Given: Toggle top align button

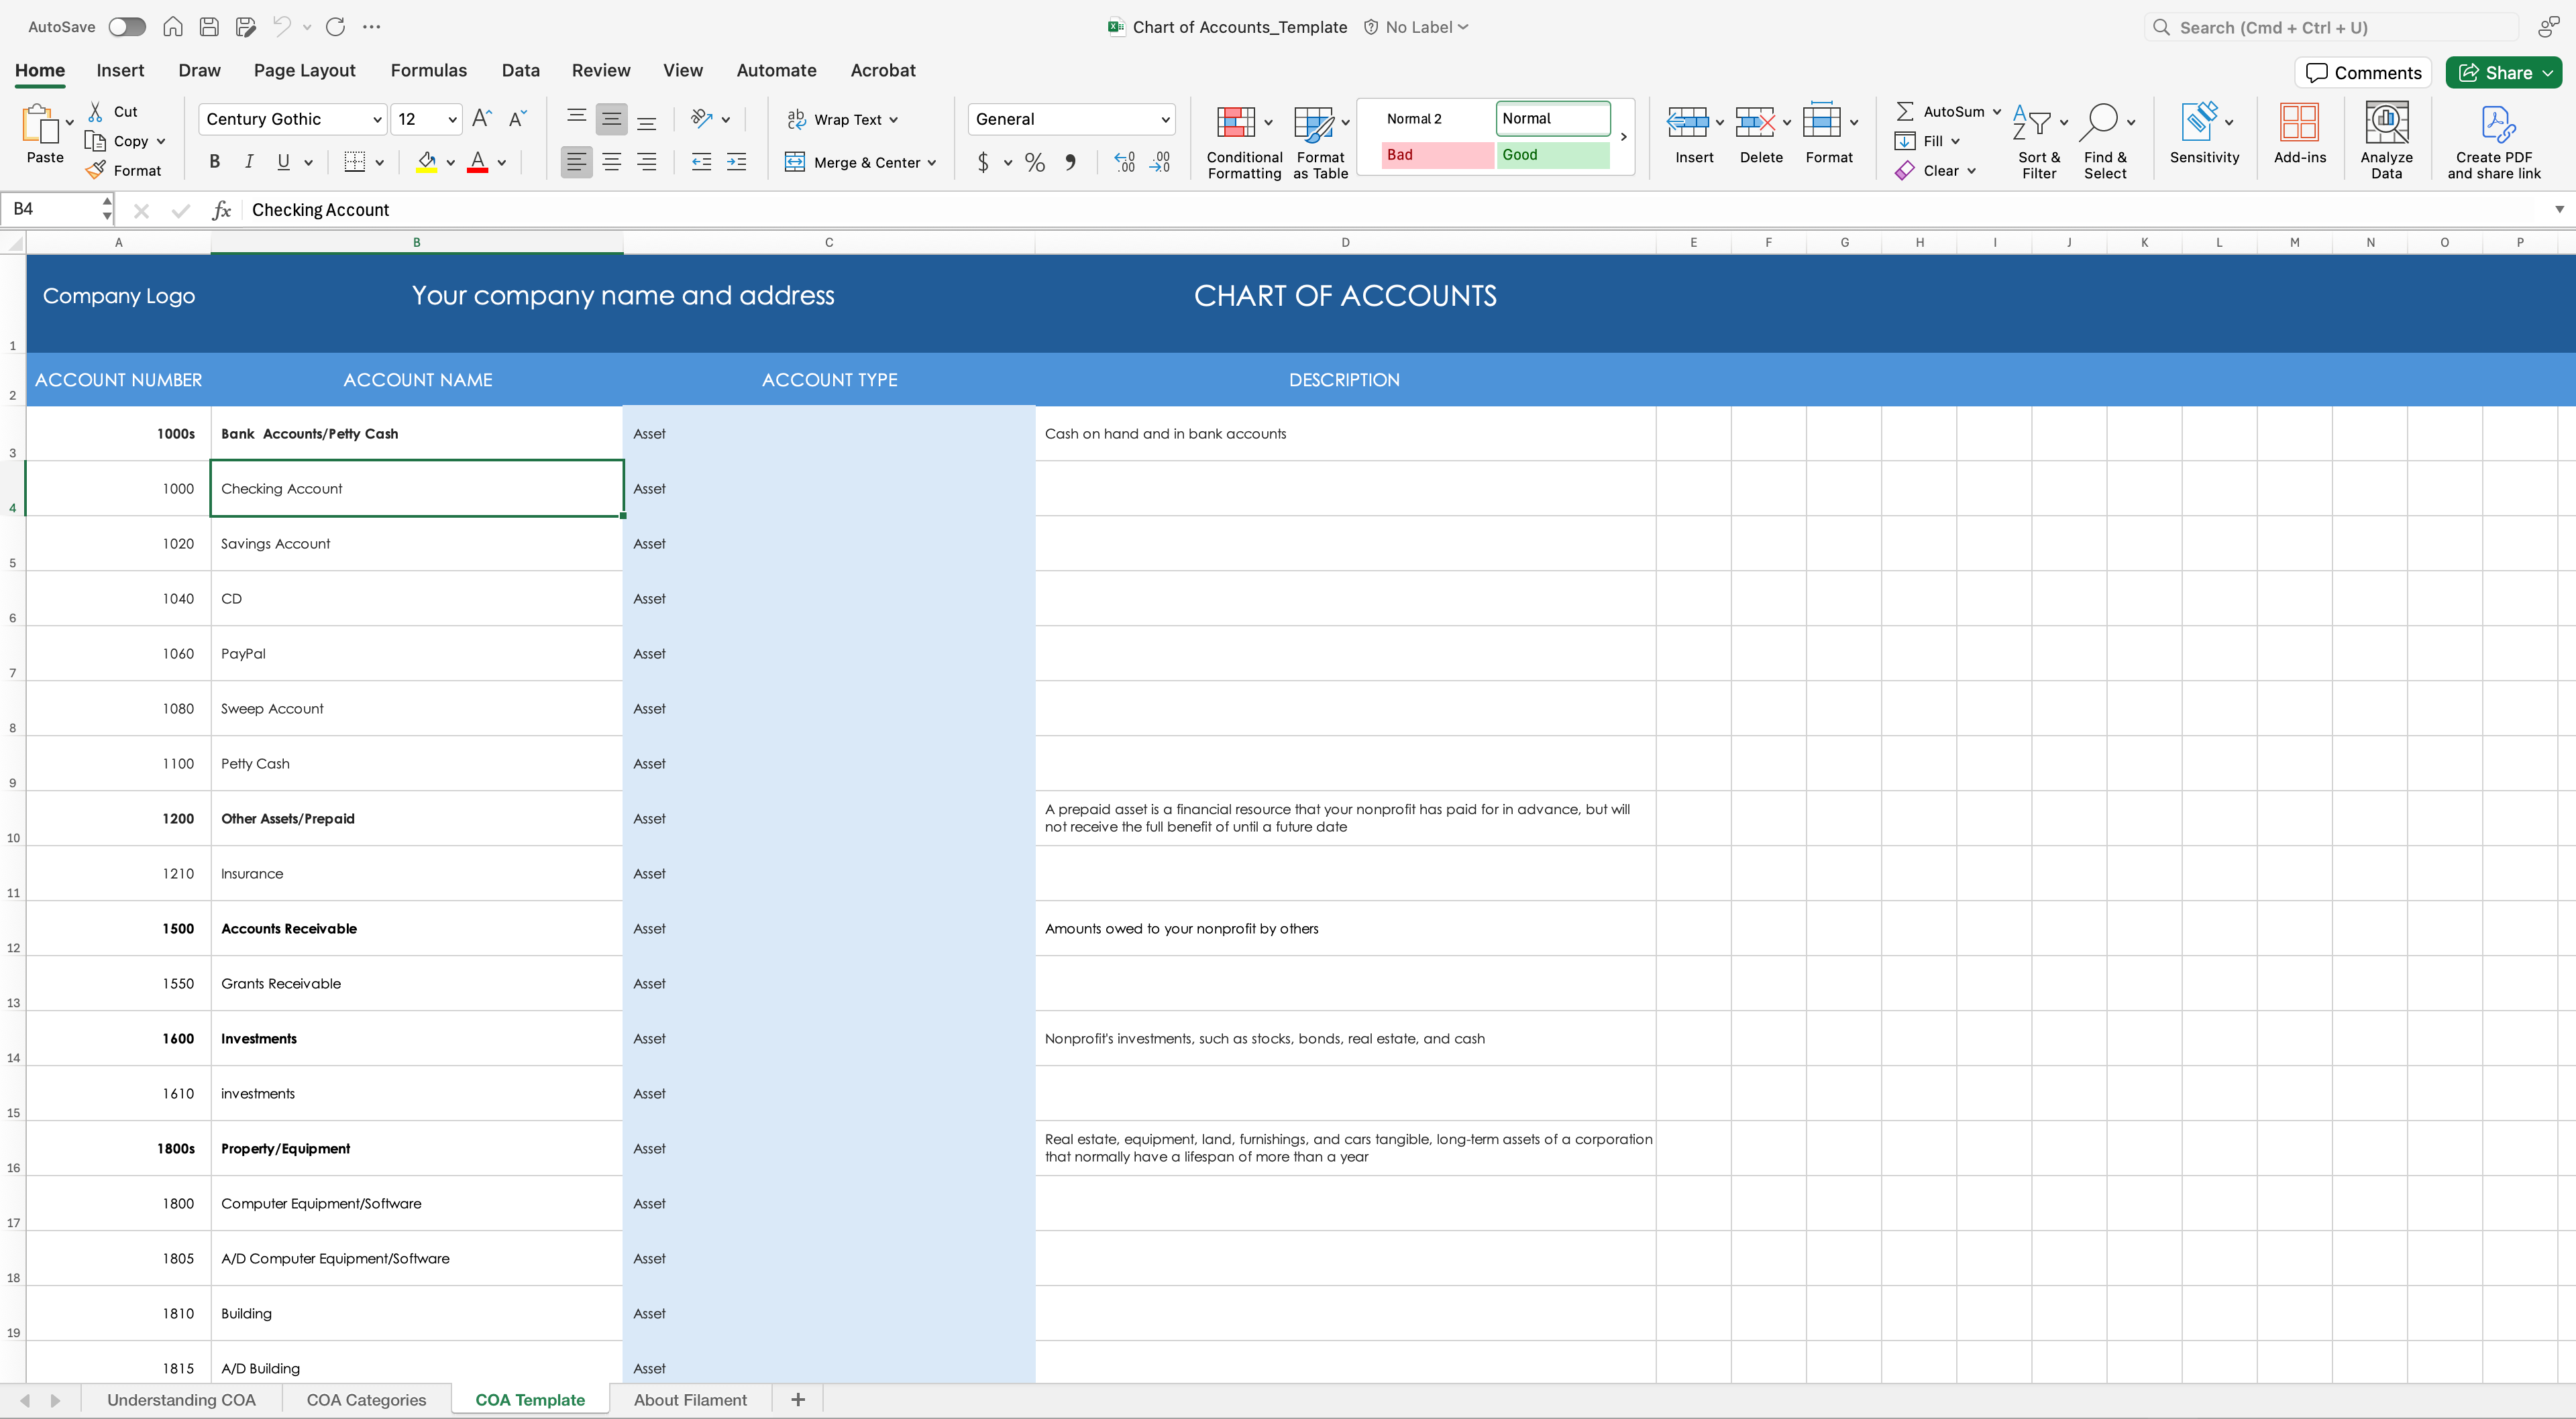Looking at the screenshot, I should 576,119.
